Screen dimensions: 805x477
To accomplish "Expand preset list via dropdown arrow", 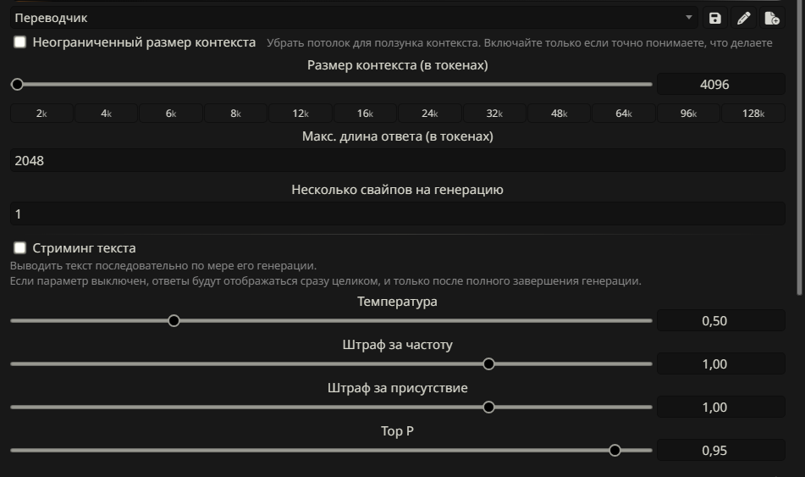I will (688, 18).
